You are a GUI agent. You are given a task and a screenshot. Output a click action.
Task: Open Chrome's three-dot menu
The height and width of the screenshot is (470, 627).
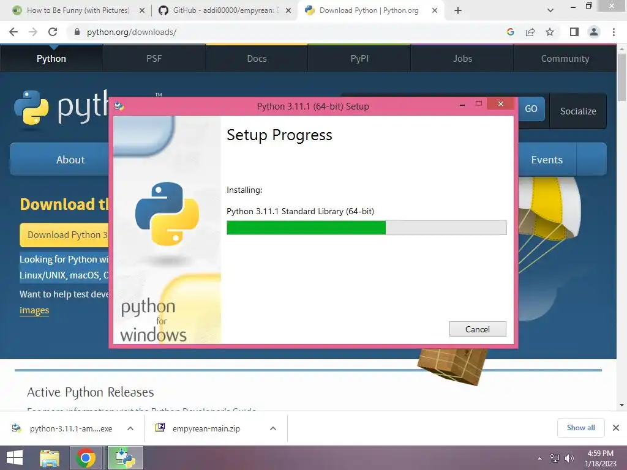(x=614, y=32)
